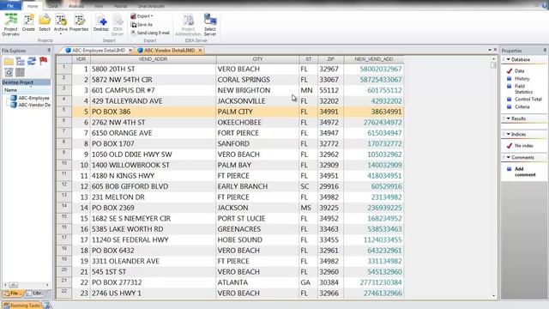Open the window list dropdown arrow beside tabs
549x309 pixels.
click(490, 50)
